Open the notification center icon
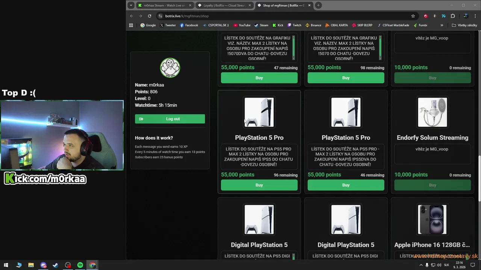The image size is (481, 270). (x=473, y=265)
